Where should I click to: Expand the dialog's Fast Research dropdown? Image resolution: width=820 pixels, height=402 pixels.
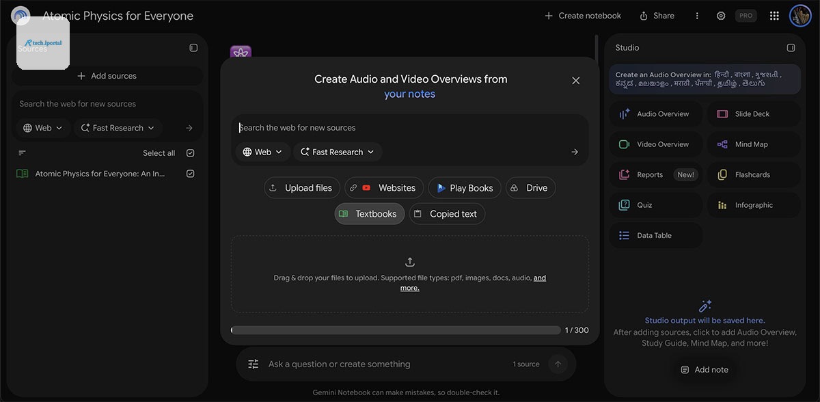point(338,152)
